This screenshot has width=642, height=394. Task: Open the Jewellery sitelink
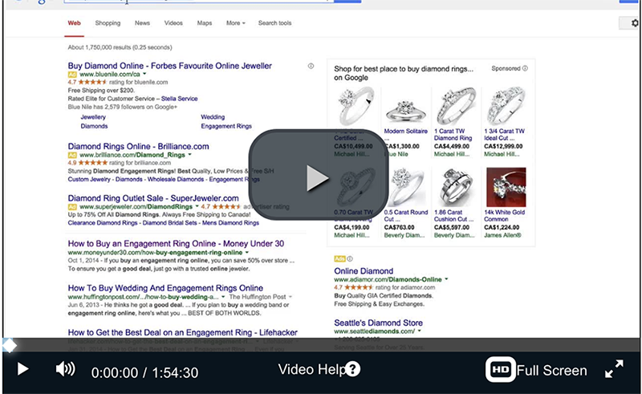93,117
